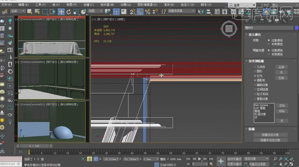Click the Select by Name icon
Screen dimensions: 299x167
coord(37,12)
